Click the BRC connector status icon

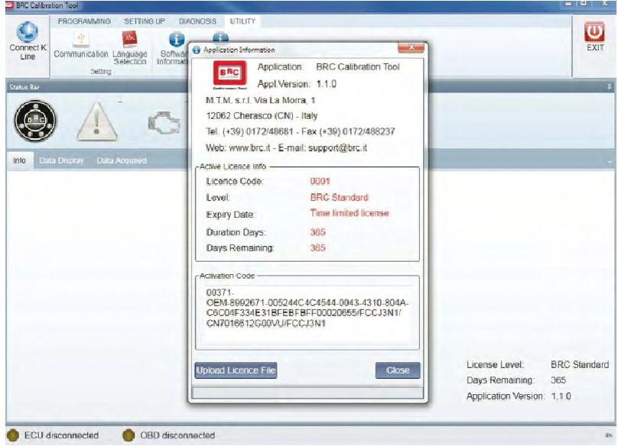pos(32,121)
